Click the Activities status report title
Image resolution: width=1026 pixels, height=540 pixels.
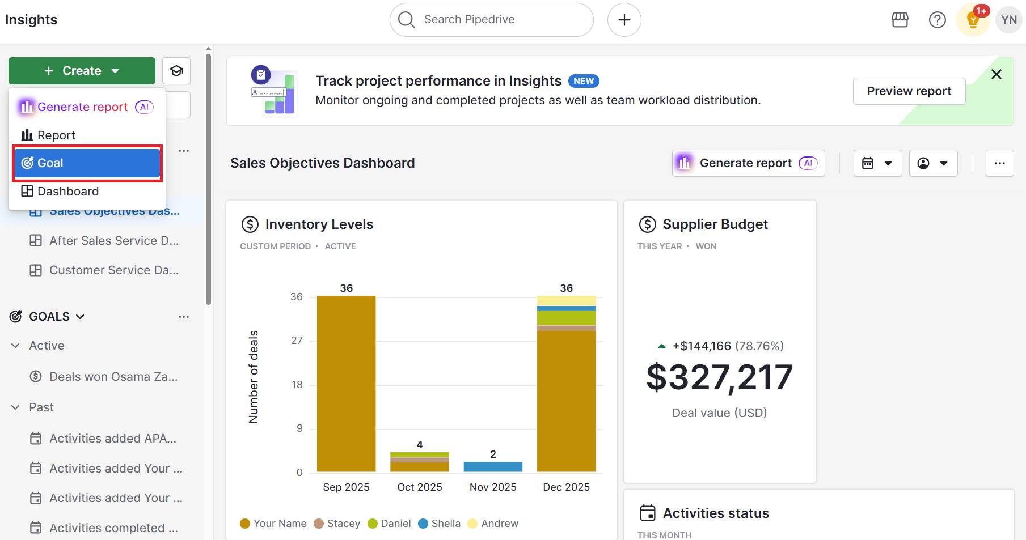716,513
